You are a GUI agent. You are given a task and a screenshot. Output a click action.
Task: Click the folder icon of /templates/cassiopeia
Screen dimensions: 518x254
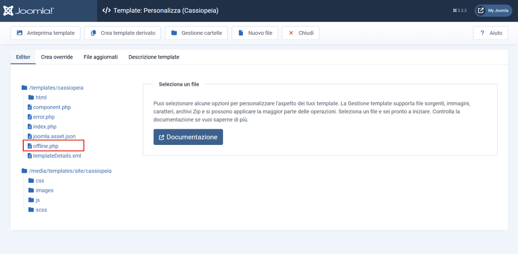point(24,88)
